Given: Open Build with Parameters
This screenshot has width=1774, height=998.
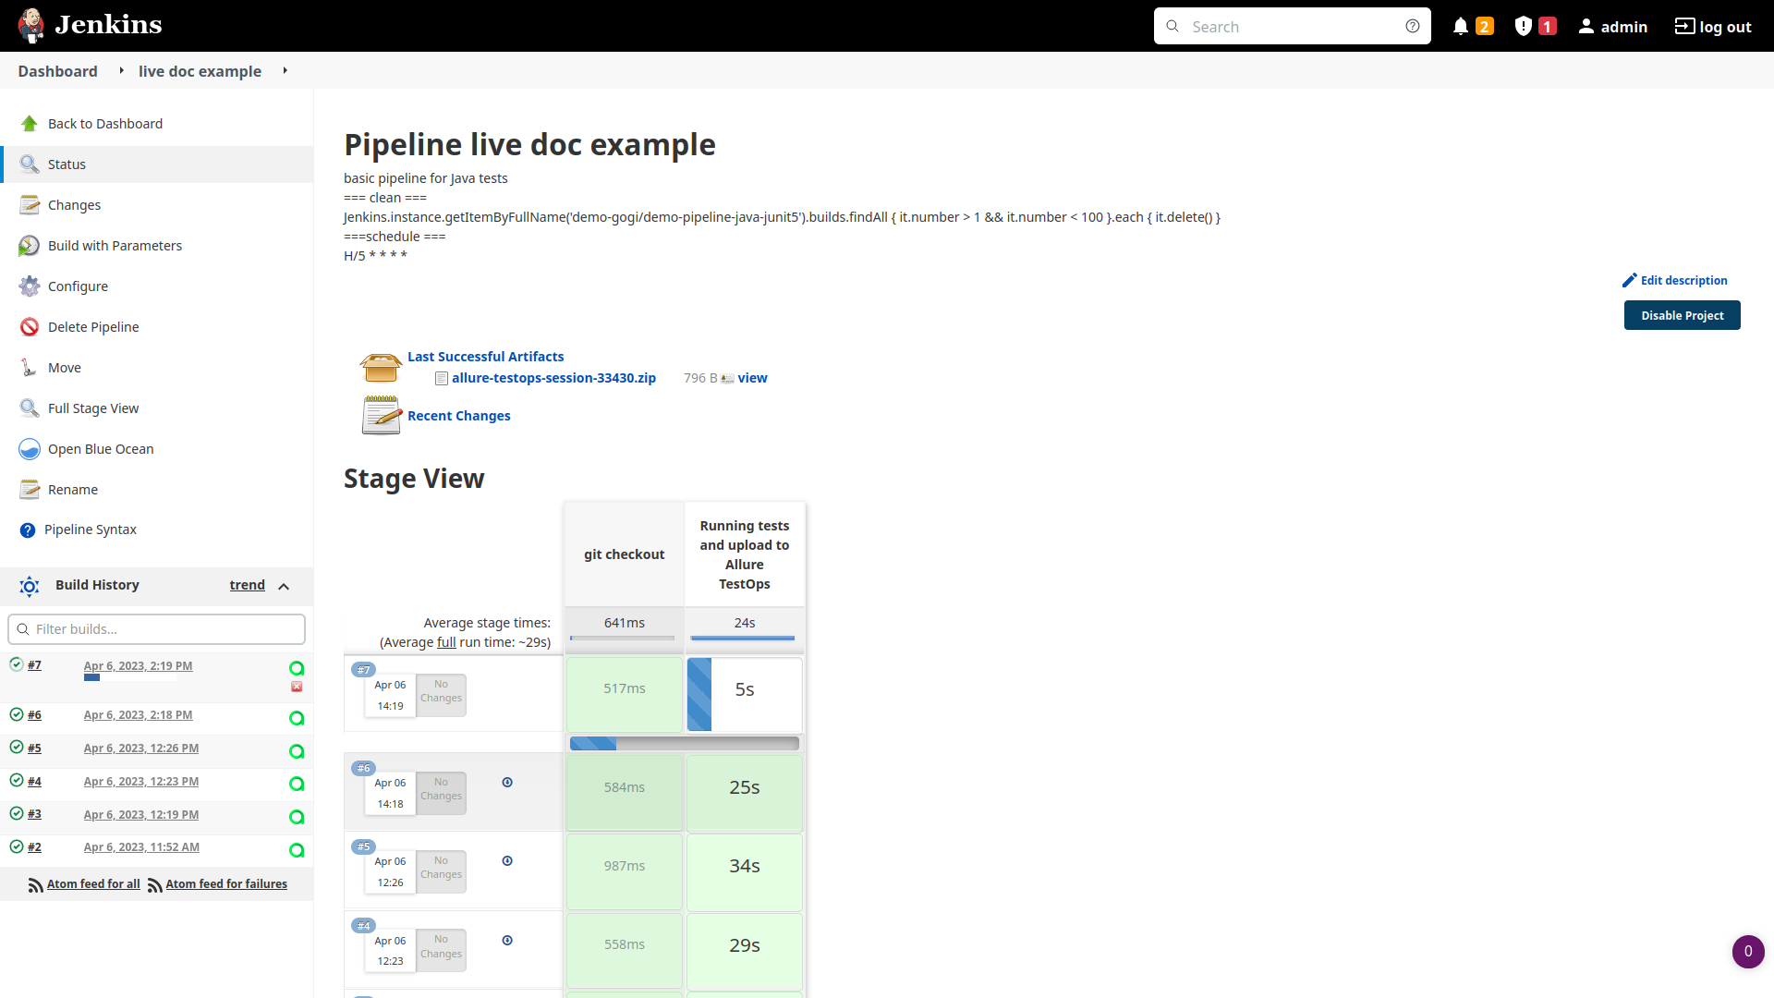Looking at the screenshot, I should [x=115, y=245].
